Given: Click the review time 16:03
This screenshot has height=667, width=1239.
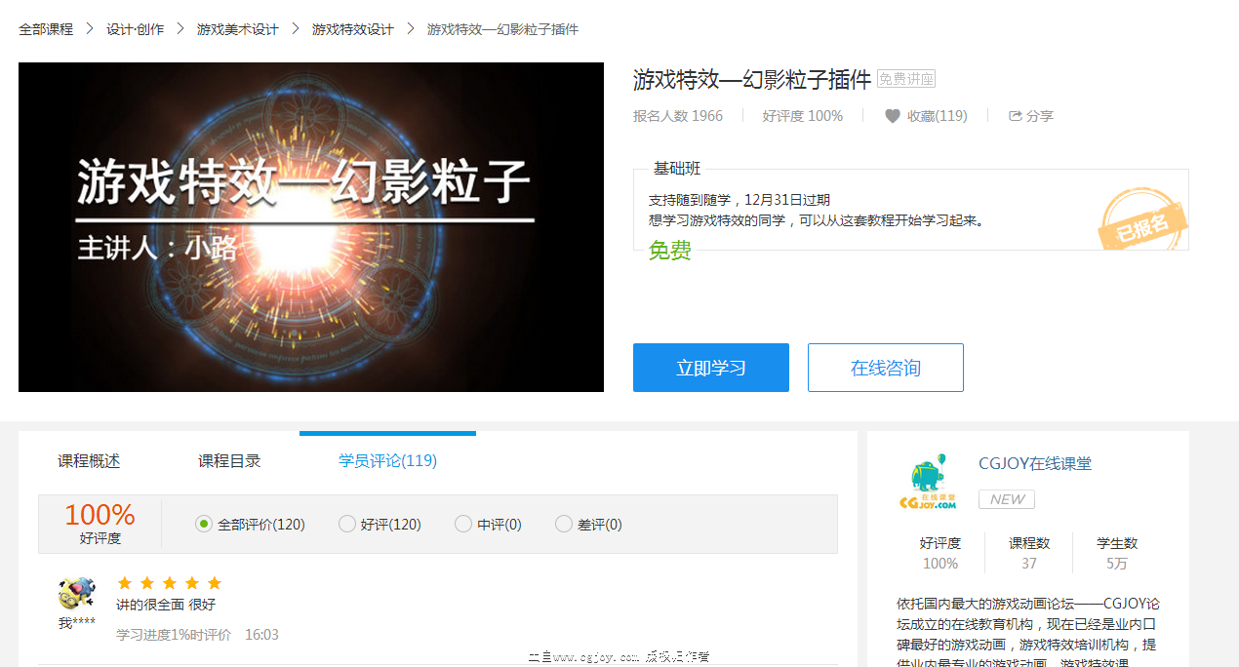Looking at the screenshot, I should (261, 635).
